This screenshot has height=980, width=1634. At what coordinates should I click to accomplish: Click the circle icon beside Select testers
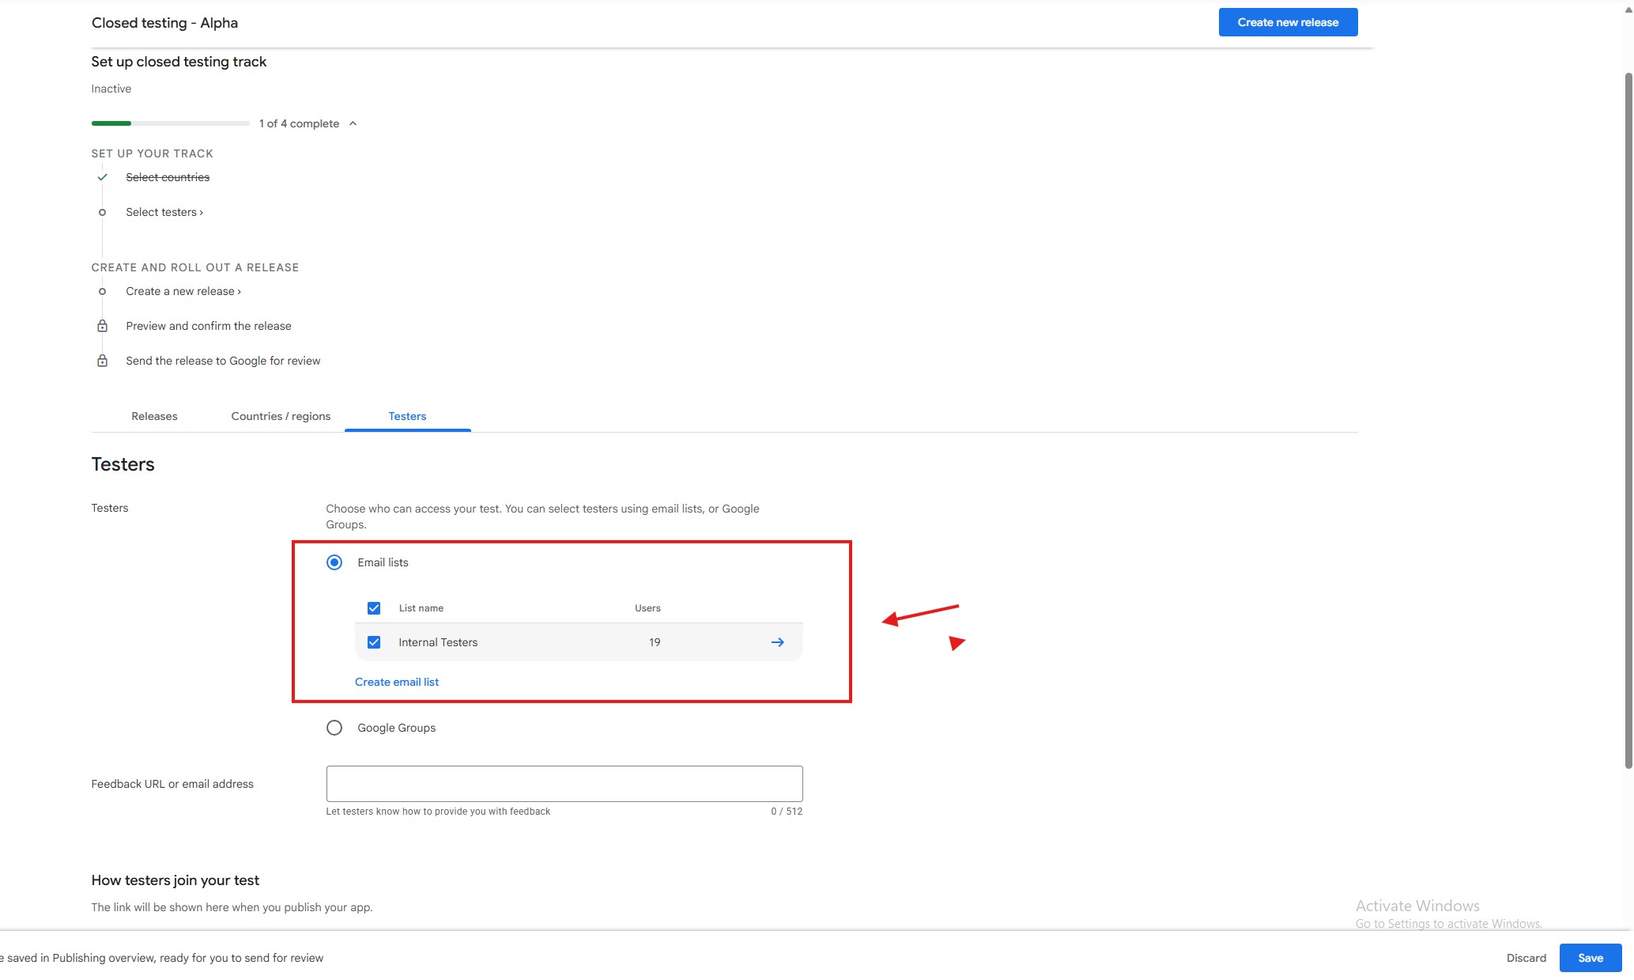pyautogui.click(x=102, y=212)
